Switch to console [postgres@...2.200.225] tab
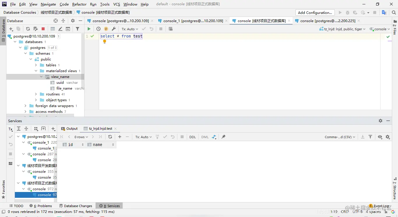The width and height of the screenshot is (398, 217). 327,21
